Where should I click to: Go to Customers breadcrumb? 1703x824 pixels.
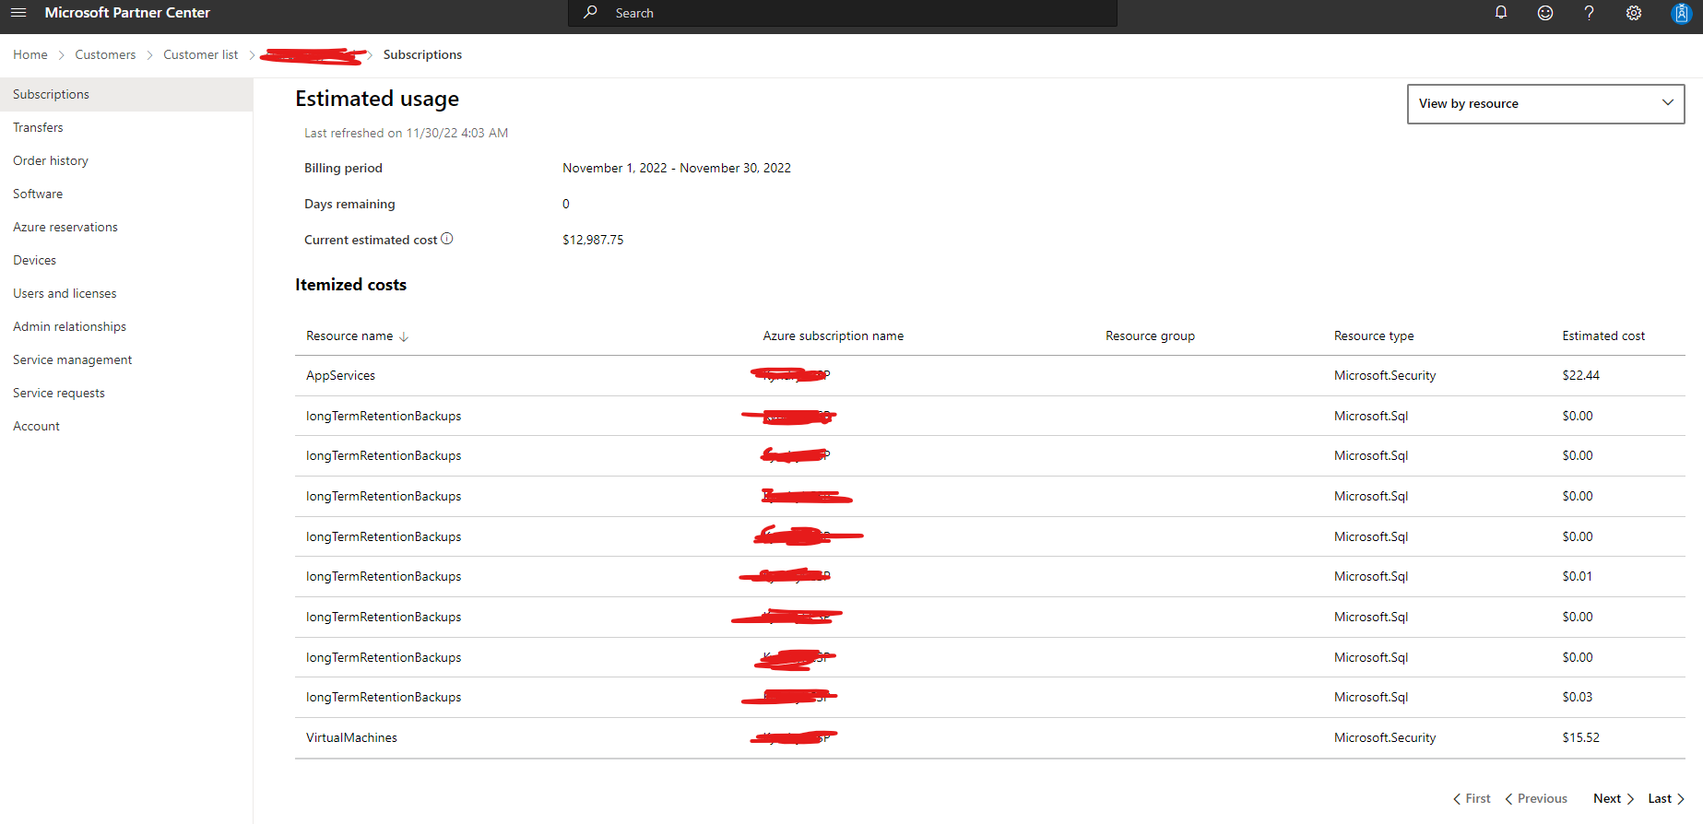(x=105, y=54)
